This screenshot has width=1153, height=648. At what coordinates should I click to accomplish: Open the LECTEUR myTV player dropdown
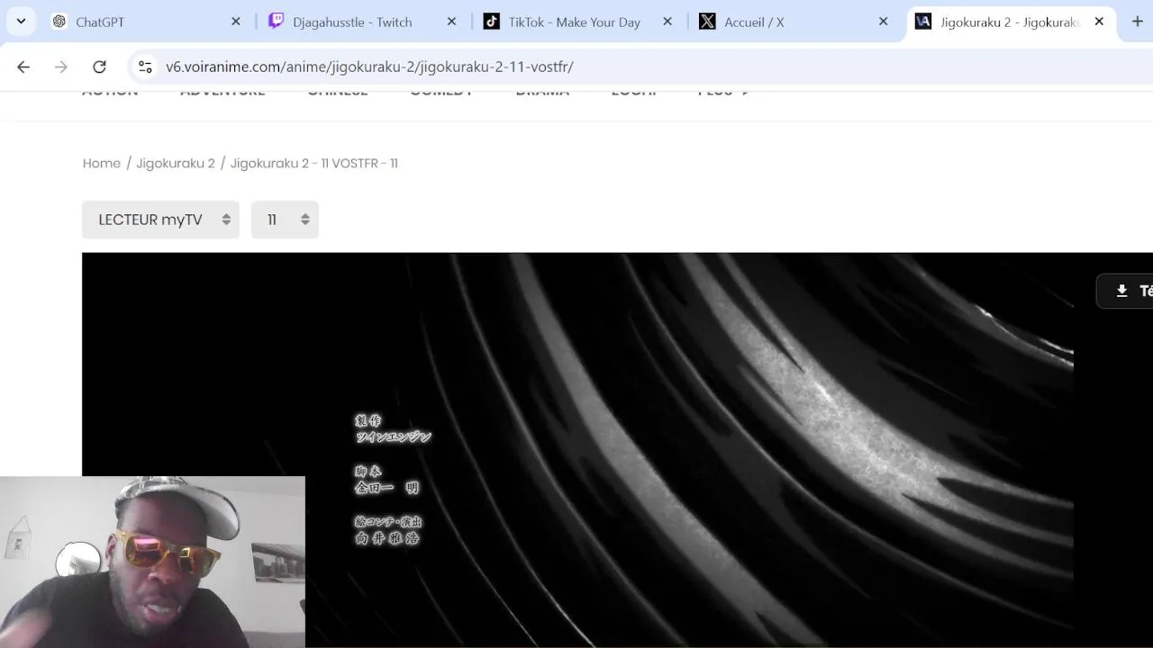coord(160,220)
